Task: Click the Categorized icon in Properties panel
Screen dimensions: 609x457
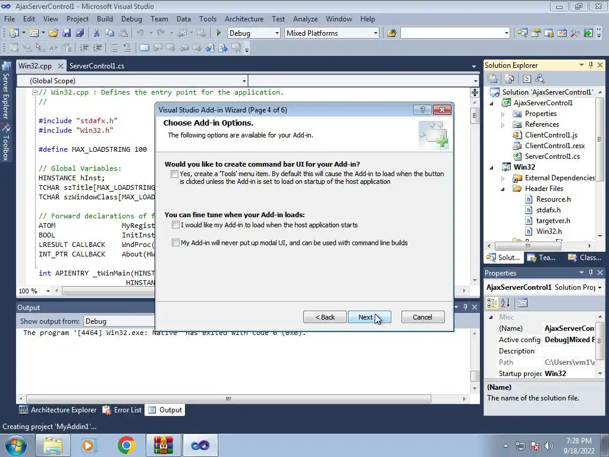Action: point(492,303)
